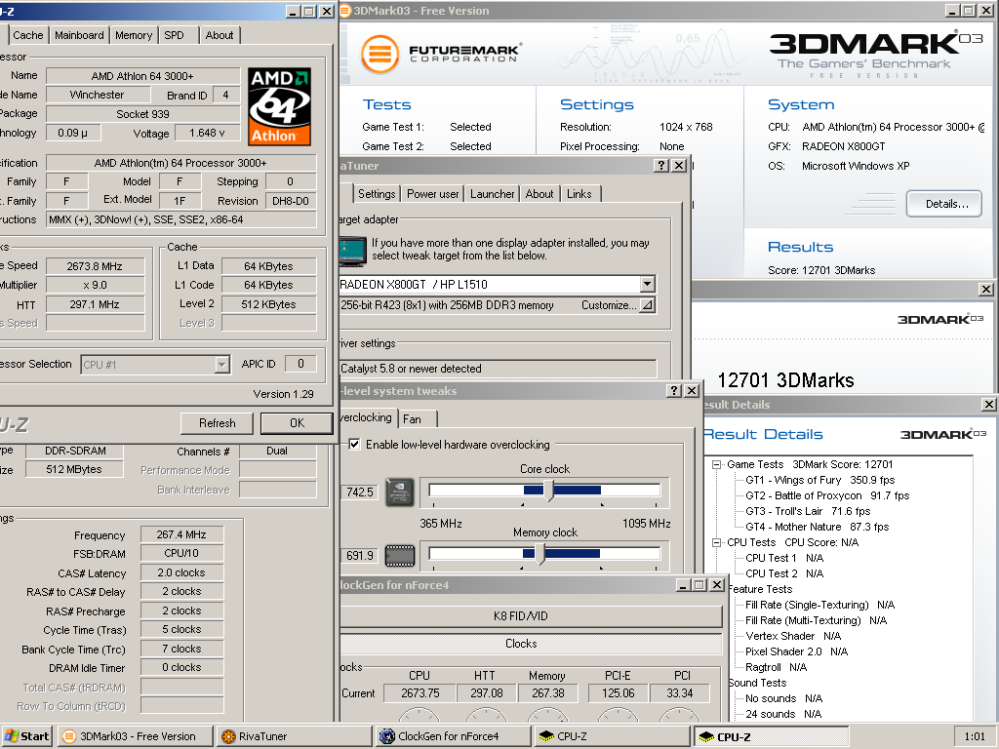The height and width of the screenshot is (749, 999).
Task: Open the Mainboard tab in CPU-Z
Action: coord(79,35)
